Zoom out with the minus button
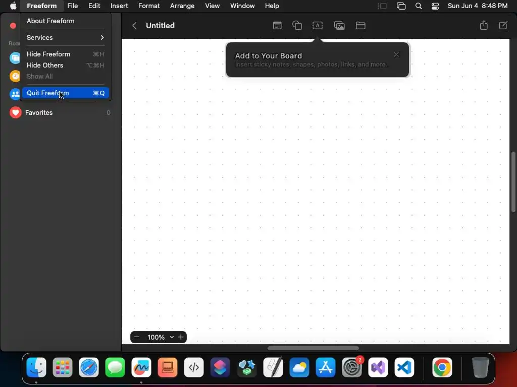 coord(136,337)
